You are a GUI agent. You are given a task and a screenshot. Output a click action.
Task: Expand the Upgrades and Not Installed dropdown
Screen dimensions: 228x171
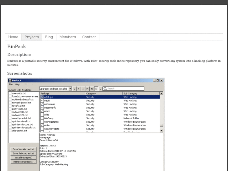[x=70, y=88]
